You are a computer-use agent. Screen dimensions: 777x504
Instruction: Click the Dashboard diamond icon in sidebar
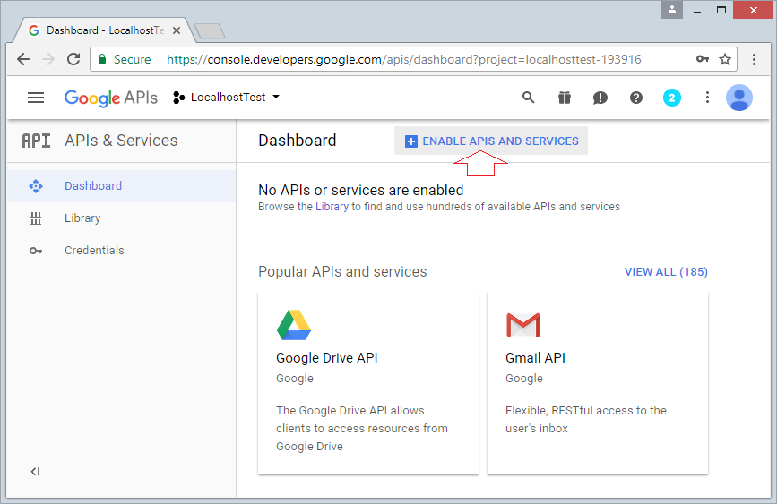coord(36,186)
